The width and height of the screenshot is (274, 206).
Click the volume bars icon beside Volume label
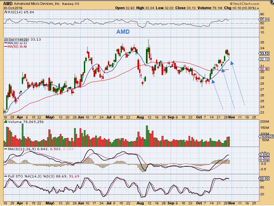pyautogui.click(x=6, y=122)
